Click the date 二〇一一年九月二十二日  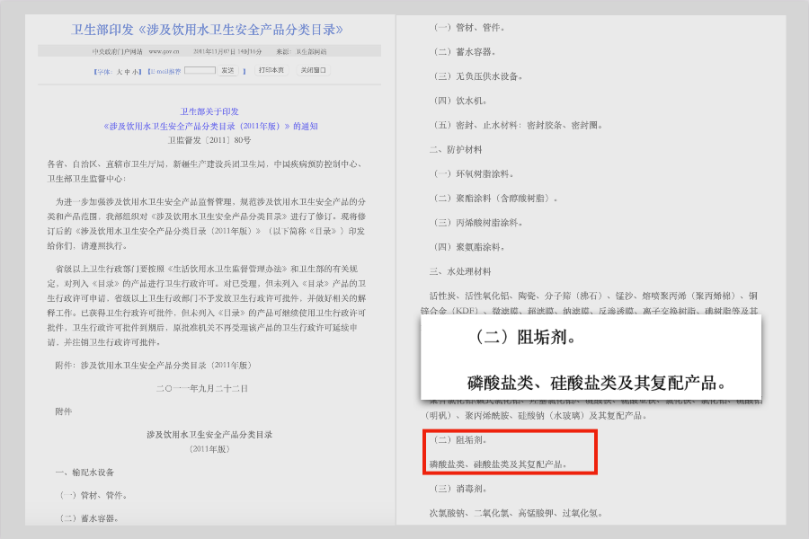(x=202, y=388)
